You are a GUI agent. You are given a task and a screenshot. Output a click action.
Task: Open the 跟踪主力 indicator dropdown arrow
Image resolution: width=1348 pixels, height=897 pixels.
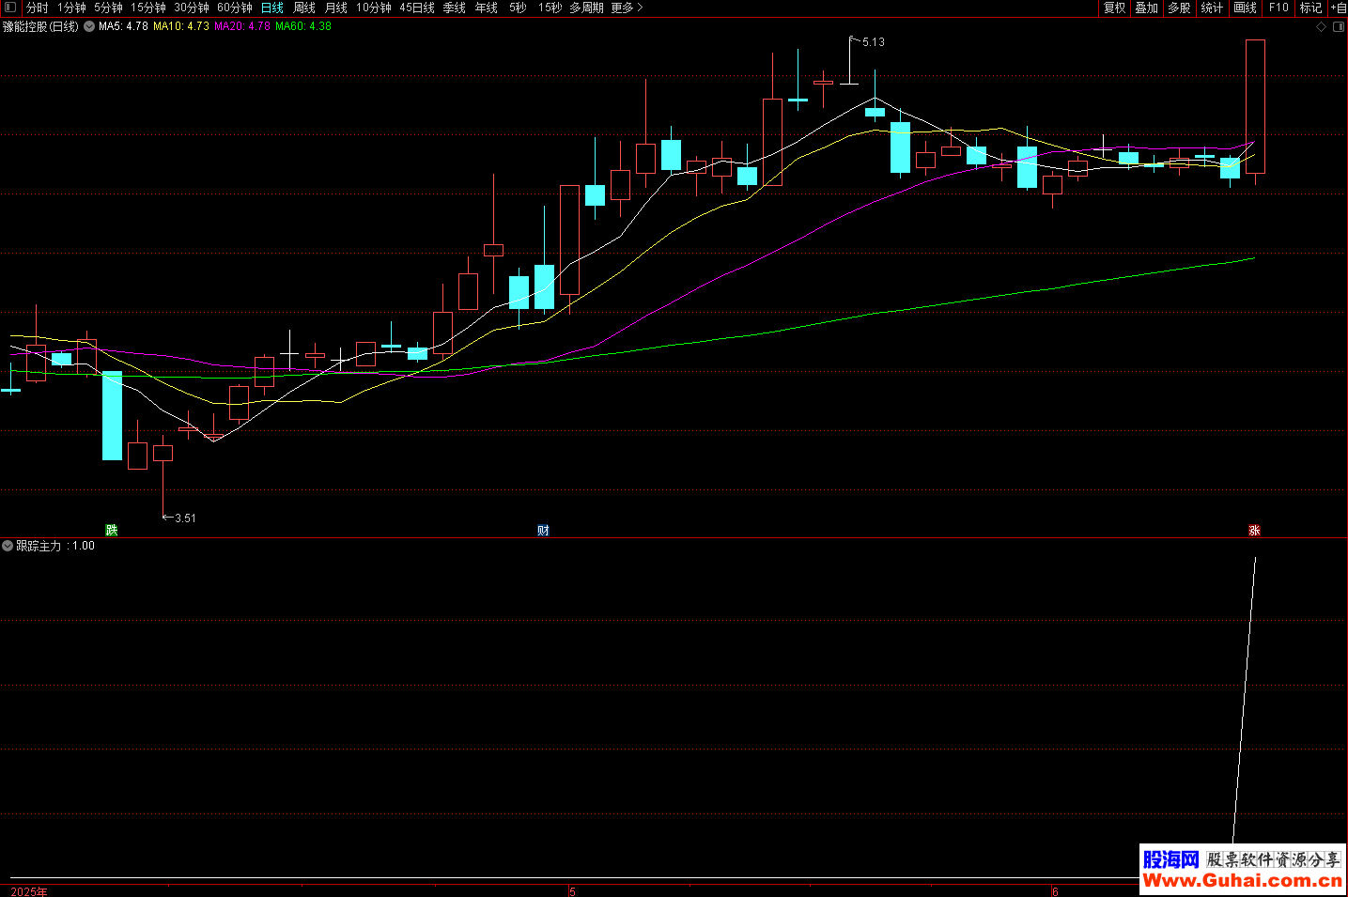tap(8, 546)
